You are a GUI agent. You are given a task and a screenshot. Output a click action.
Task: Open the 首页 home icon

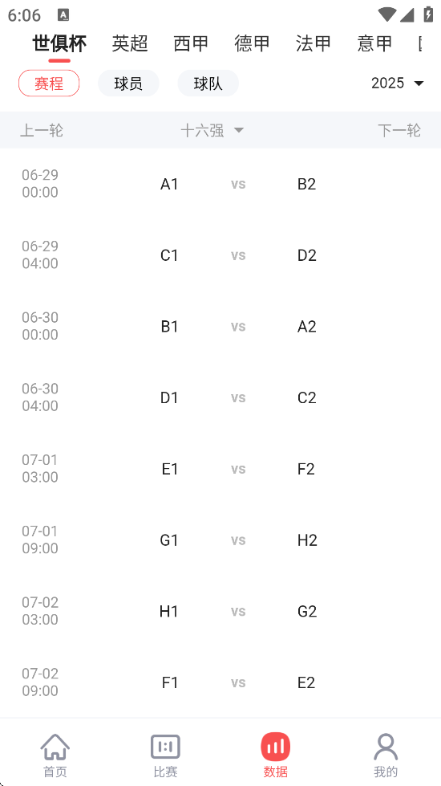[x=55, y=747]
